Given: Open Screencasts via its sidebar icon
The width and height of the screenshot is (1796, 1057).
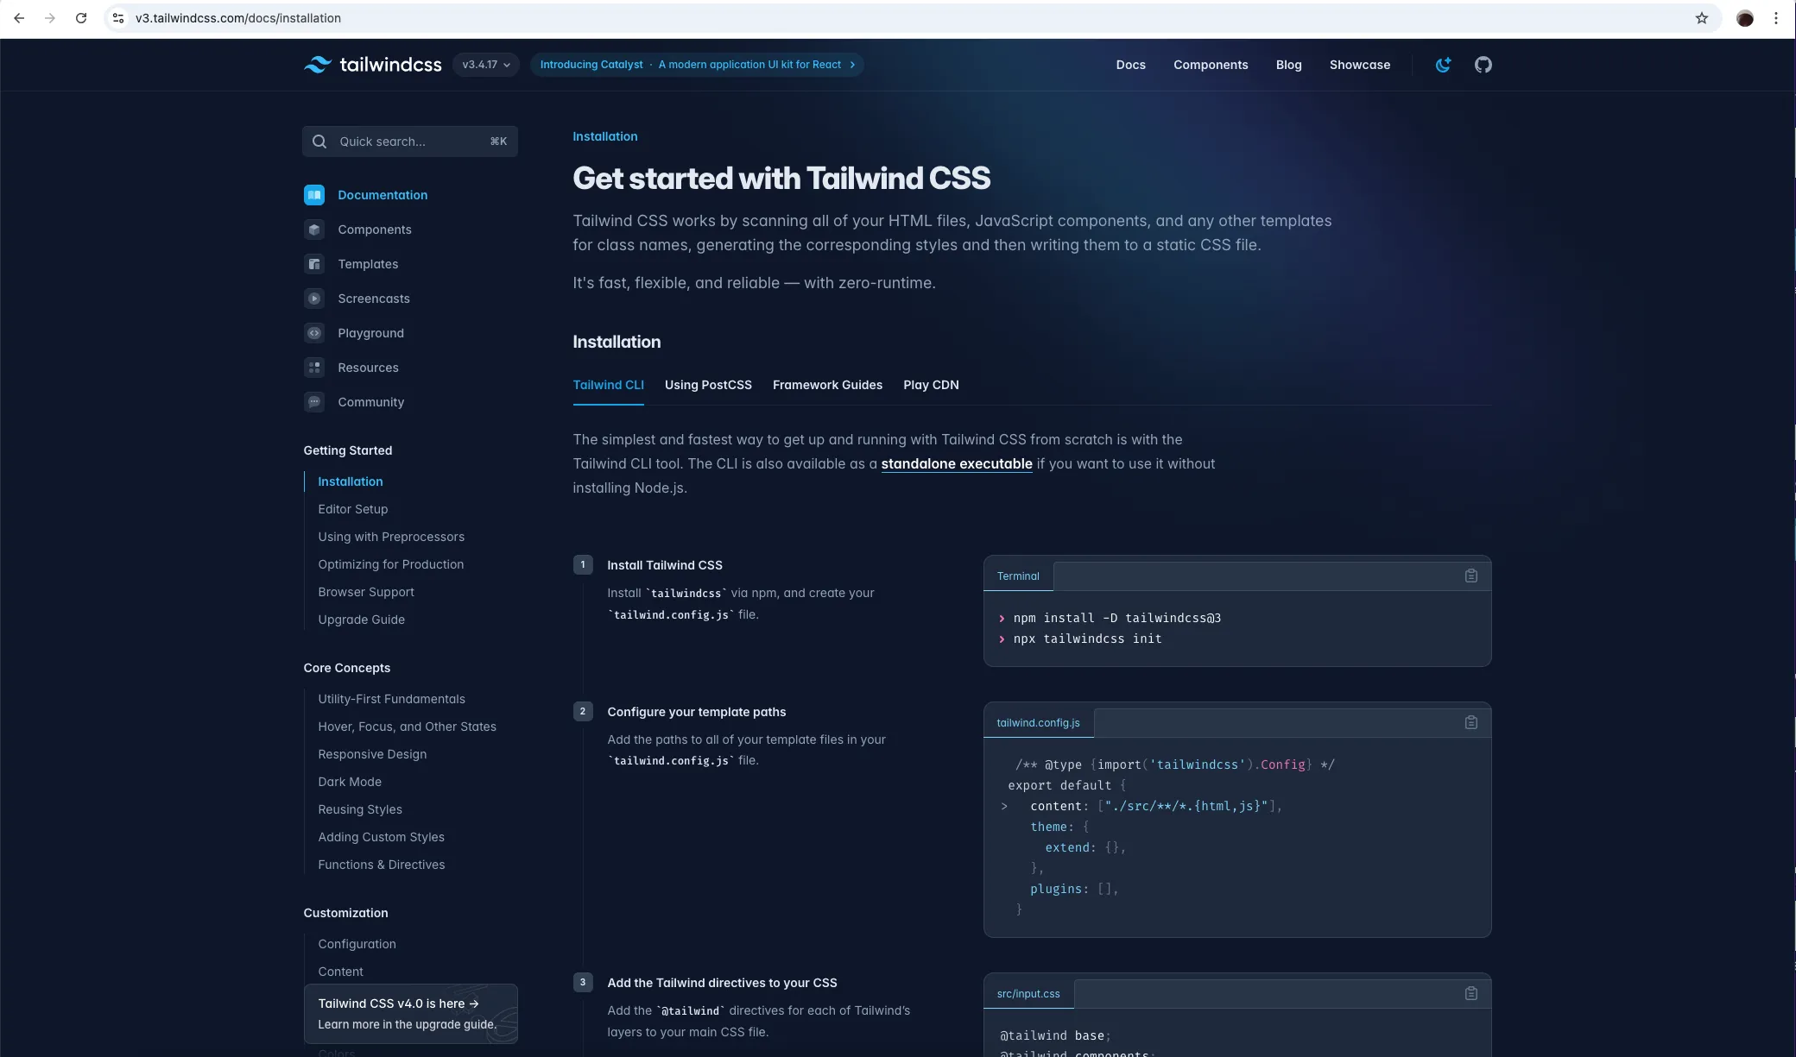Looking at the screenshot, I should click(x=314, y=299).
